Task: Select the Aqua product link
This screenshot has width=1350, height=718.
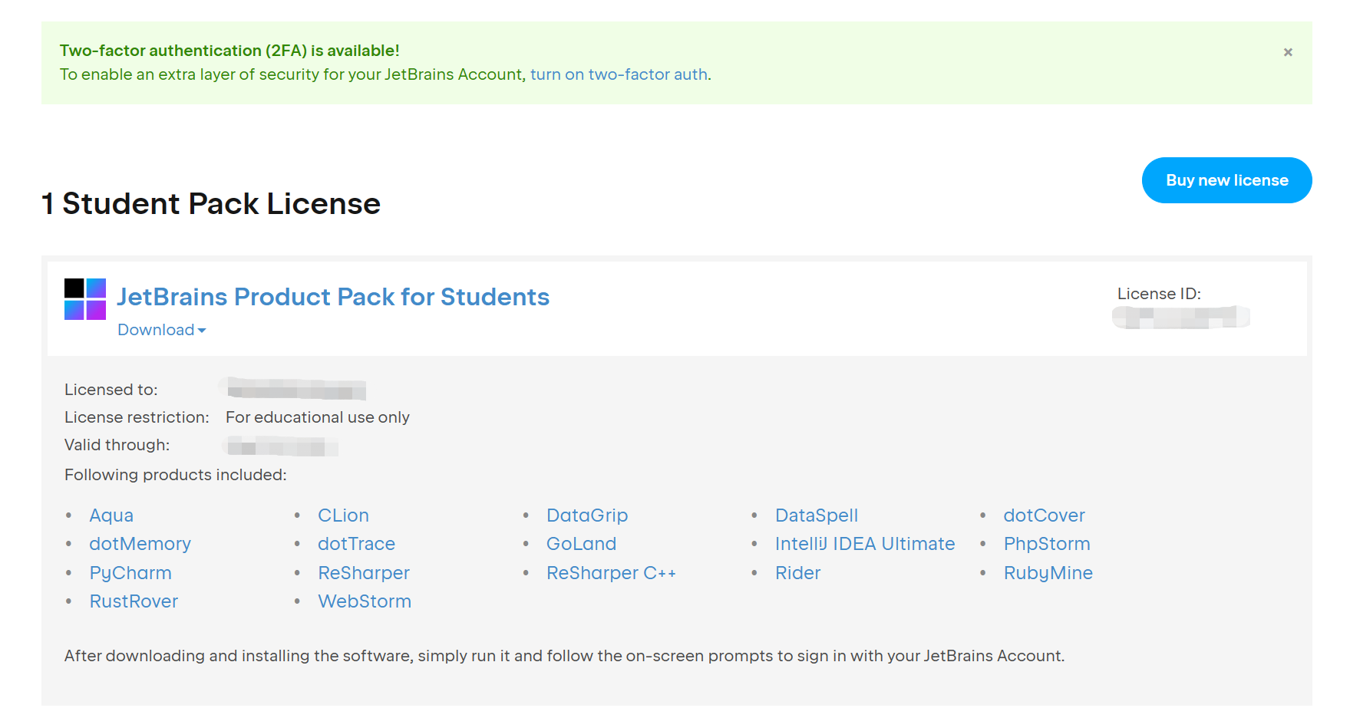Action: 111,515
